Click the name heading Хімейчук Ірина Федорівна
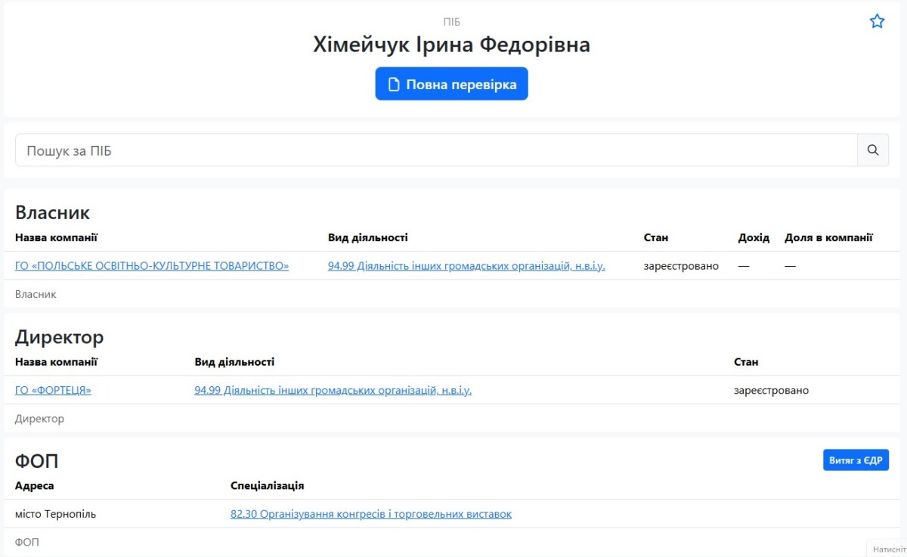 point(451,45)
